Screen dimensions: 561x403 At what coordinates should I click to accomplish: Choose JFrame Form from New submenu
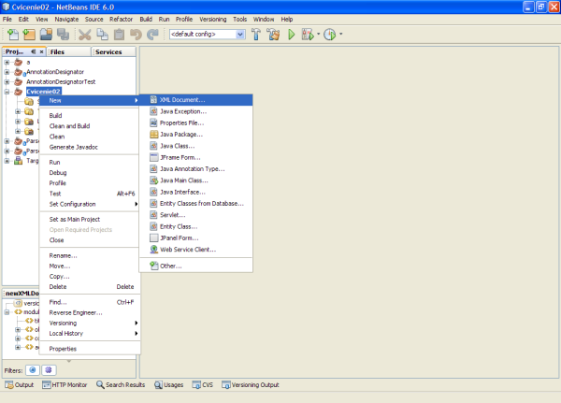click(195, 157)
